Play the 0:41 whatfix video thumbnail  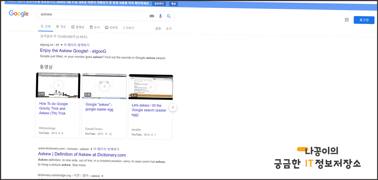coord(151,87)
